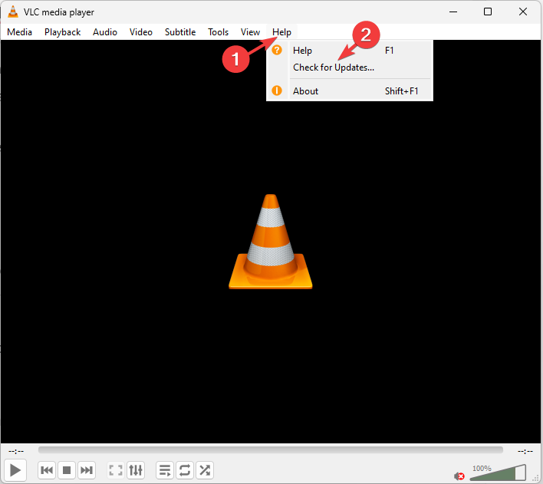The width and height of the screenshot is (543, 484).
Task: Skip to next media track
Action: click(87, 469)
